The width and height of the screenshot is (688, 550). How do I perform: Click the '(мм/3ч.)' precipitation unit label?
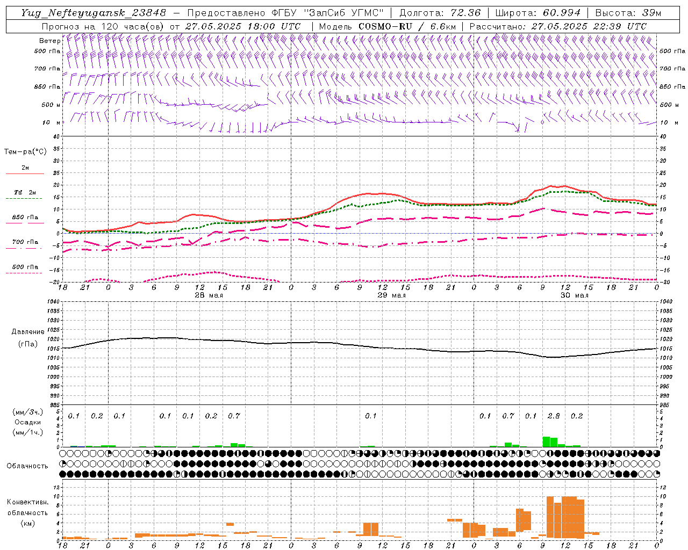click(x=28, y=412)
